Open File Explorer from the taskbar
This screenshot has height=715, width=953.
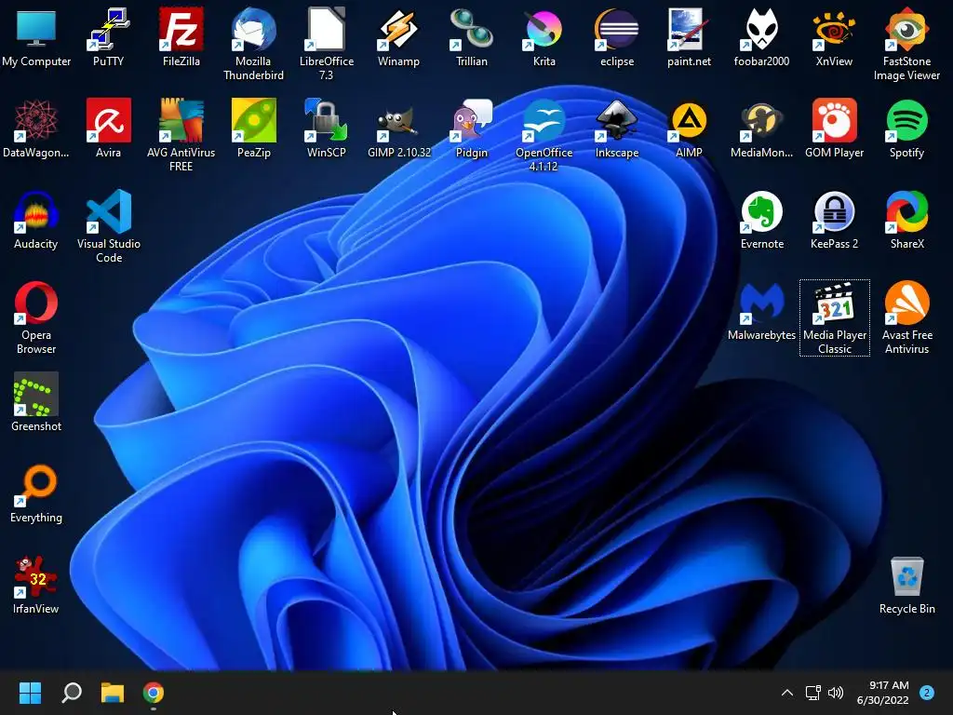click(x=113, y=693)
